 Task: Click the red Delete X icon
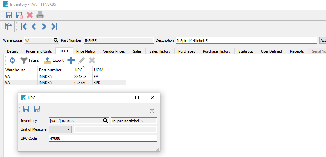(30, 15)
